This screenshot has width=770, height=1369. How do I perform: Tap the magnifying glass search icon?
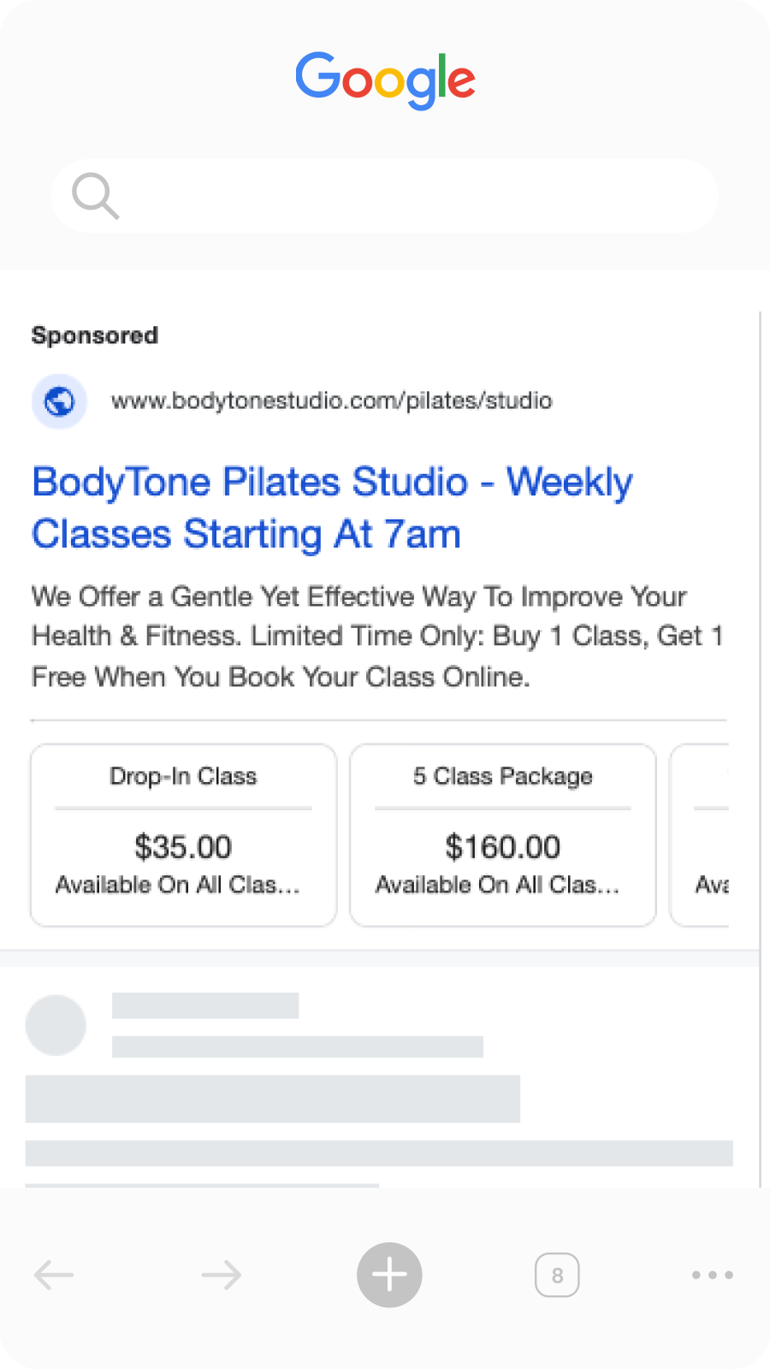[x=95, y=196]
